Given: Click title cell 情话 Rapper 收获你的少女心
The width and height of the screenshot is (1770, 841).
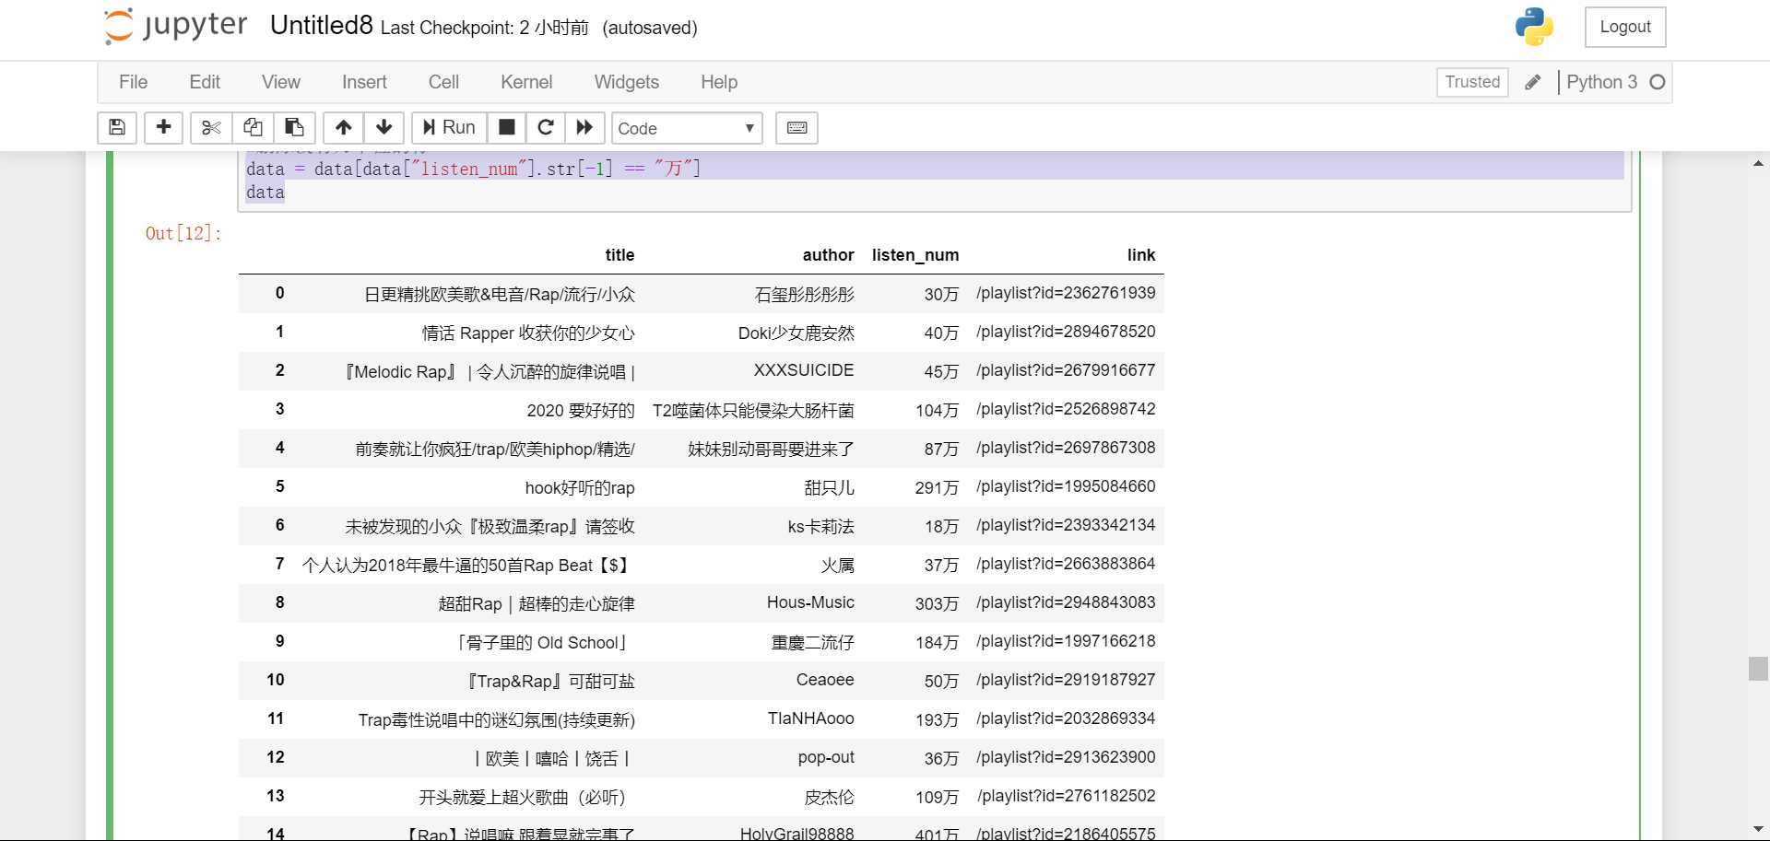Looking at the screenshot, I should point(528,333).
